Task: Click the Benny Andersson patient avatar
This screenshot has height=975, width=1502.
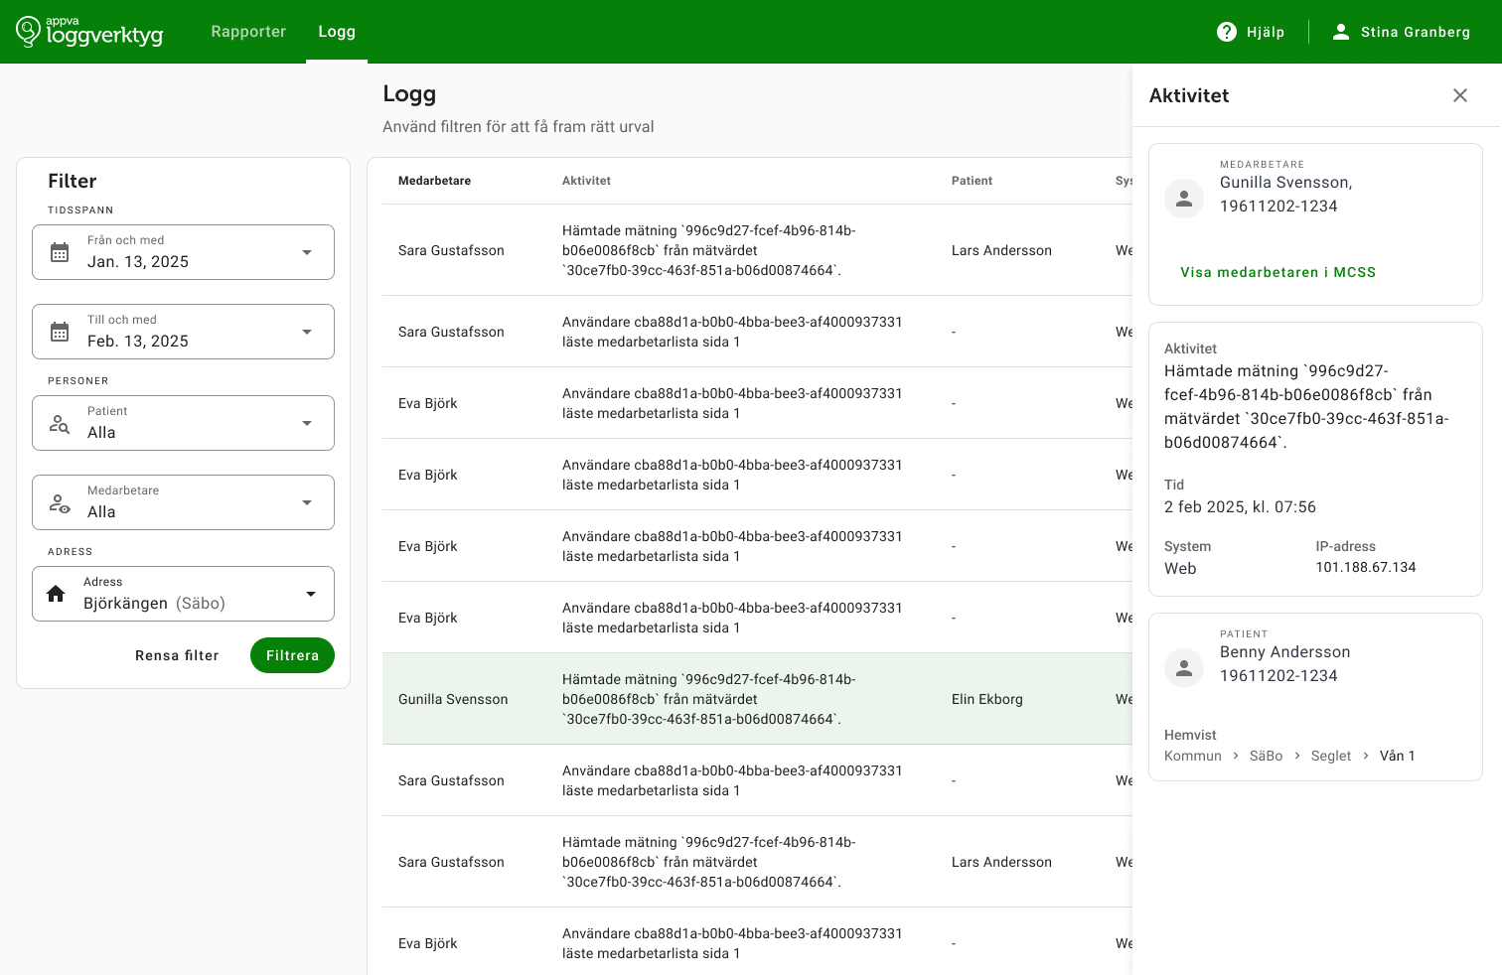Action: (x=1184, y=668)
